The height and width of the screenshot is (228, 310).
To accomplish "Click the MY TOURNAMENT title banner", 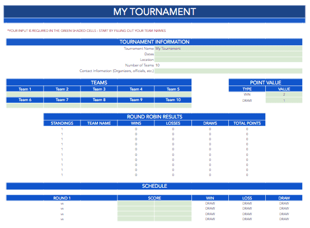I will (x=154, y=12).
